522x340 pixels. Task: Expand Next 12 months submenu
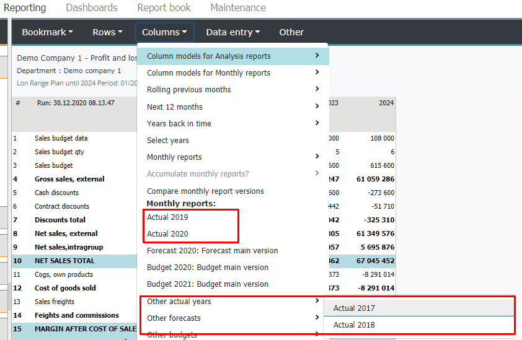tap(233, 107)
